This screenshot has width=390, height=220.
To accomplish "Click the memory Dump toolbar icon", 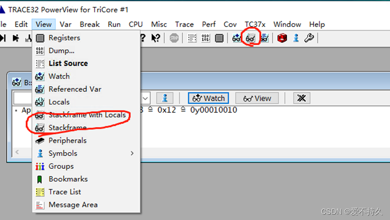I will click(x=206, y=38).
